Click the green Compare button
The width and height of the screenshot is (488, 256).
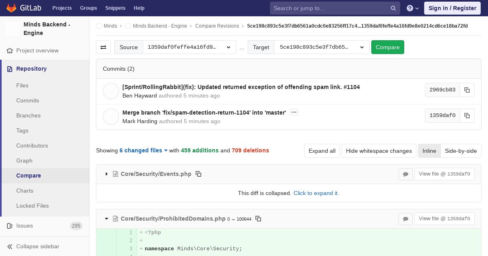pyautogui.click(x=388, y=47)
